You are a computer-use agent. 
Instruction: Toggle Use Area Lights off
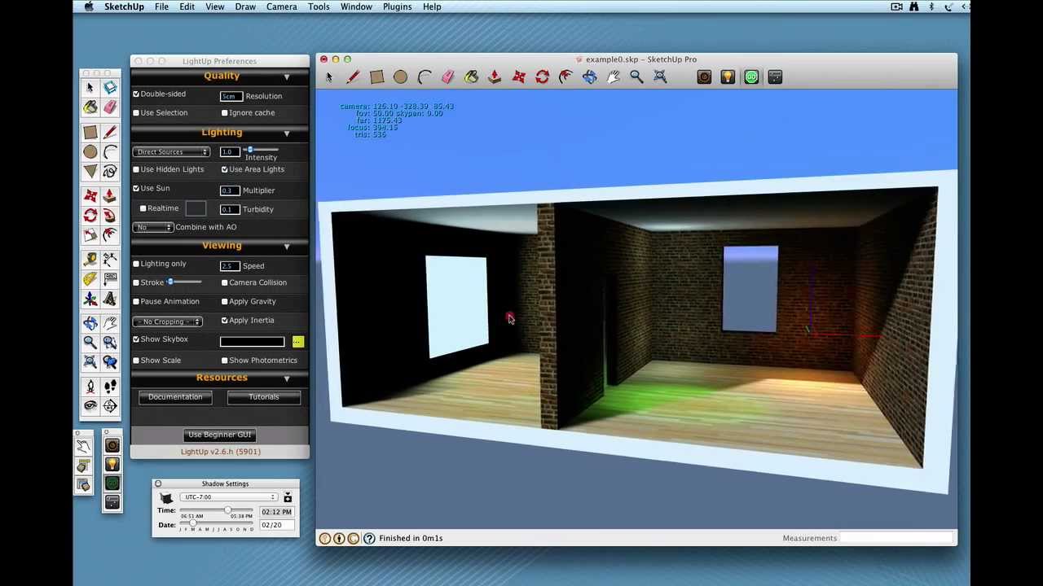[224, 169]
